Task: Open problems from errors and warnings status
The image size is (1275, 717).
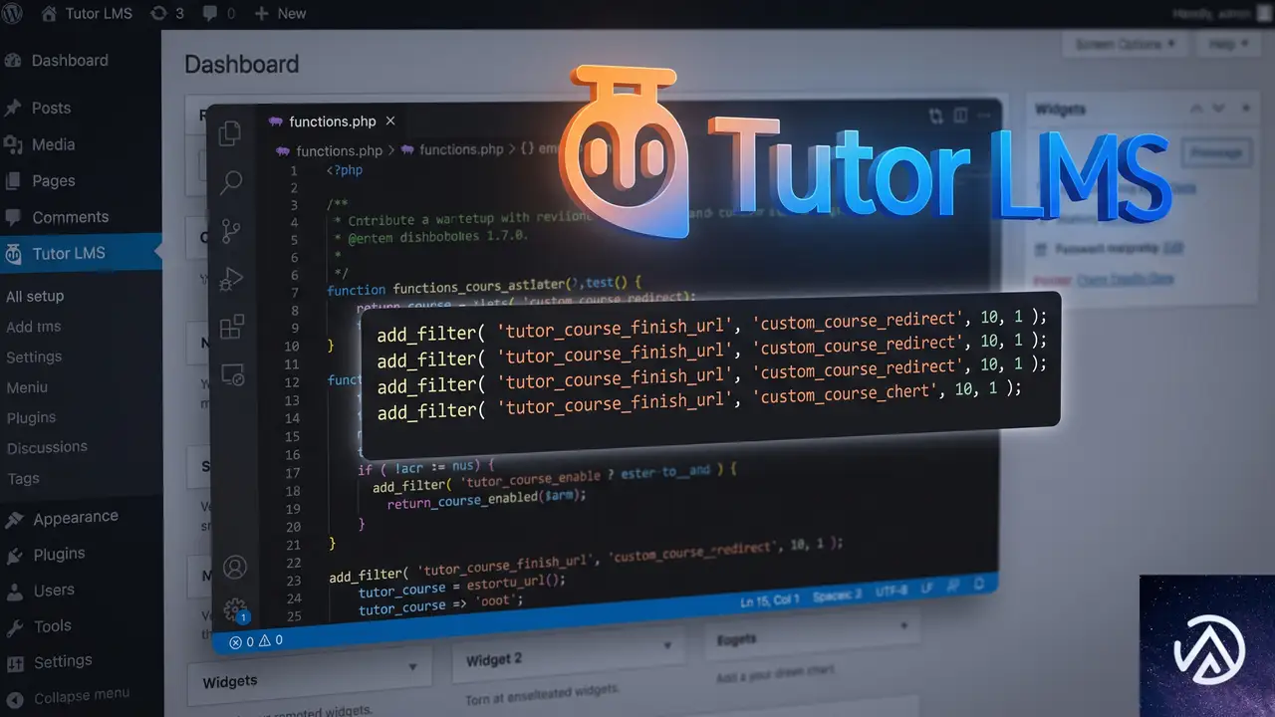Action: pos(256,641)
